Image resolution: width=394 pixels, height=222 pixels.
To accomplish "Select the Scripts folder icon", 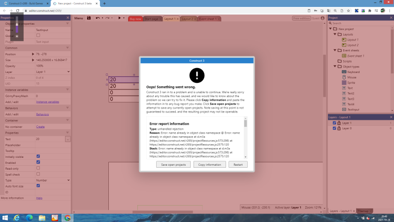I will [340, 61].
